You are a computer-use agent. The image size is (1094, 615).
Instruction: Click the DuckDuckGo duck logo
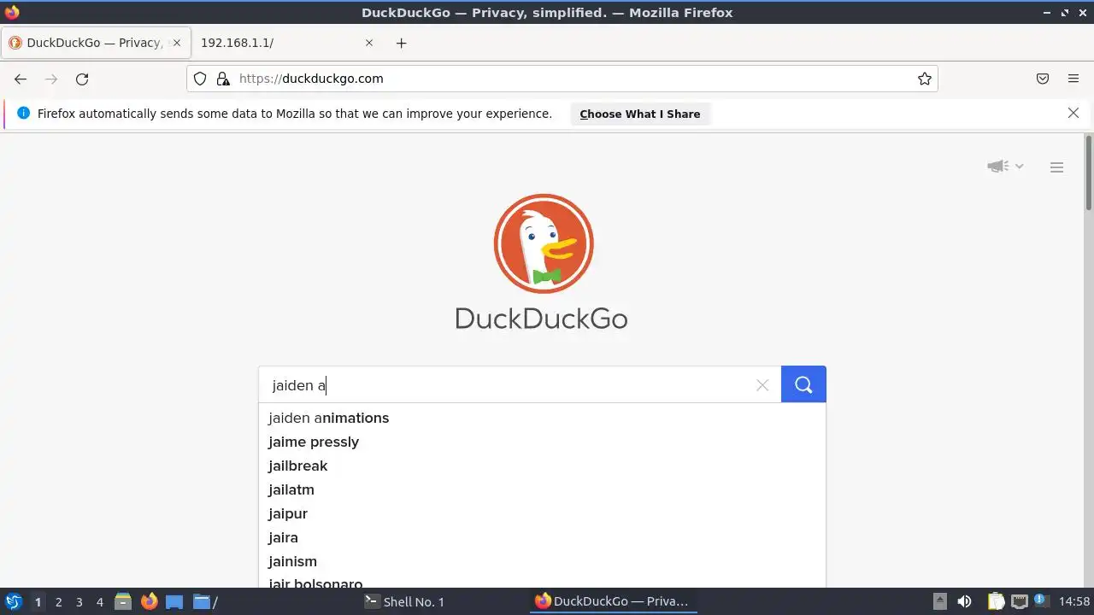(x=543, y=243)
